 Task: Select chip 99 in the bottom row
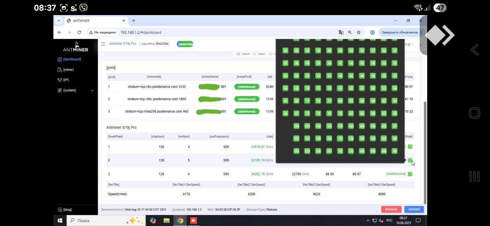click(395, 152)
